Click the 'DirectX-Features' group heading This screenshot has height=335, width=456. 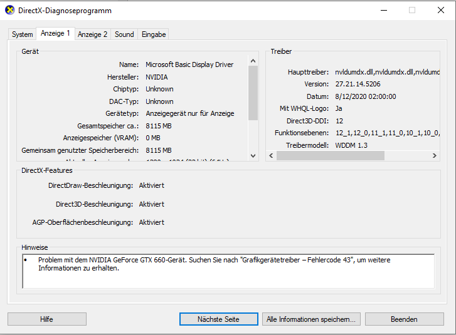47,170
